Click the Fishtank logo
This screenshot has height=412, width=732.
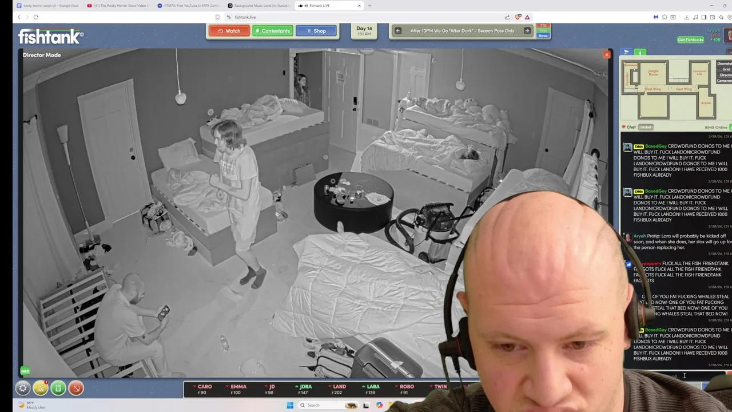(51, 37)
